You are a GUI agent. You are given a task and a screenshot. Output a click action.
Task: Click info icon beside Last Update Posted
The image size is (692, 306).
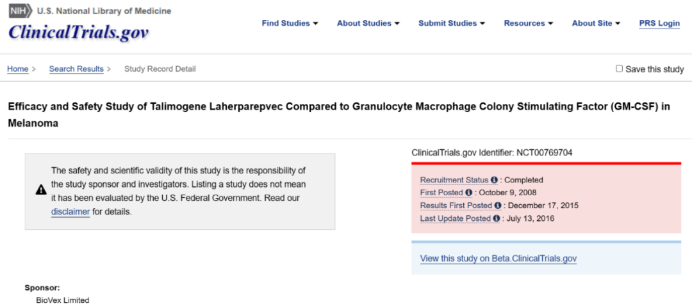(496, 218)
